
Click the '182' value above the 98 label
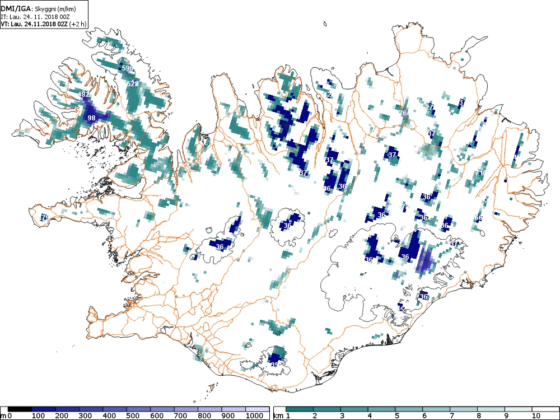click(83, 95)
